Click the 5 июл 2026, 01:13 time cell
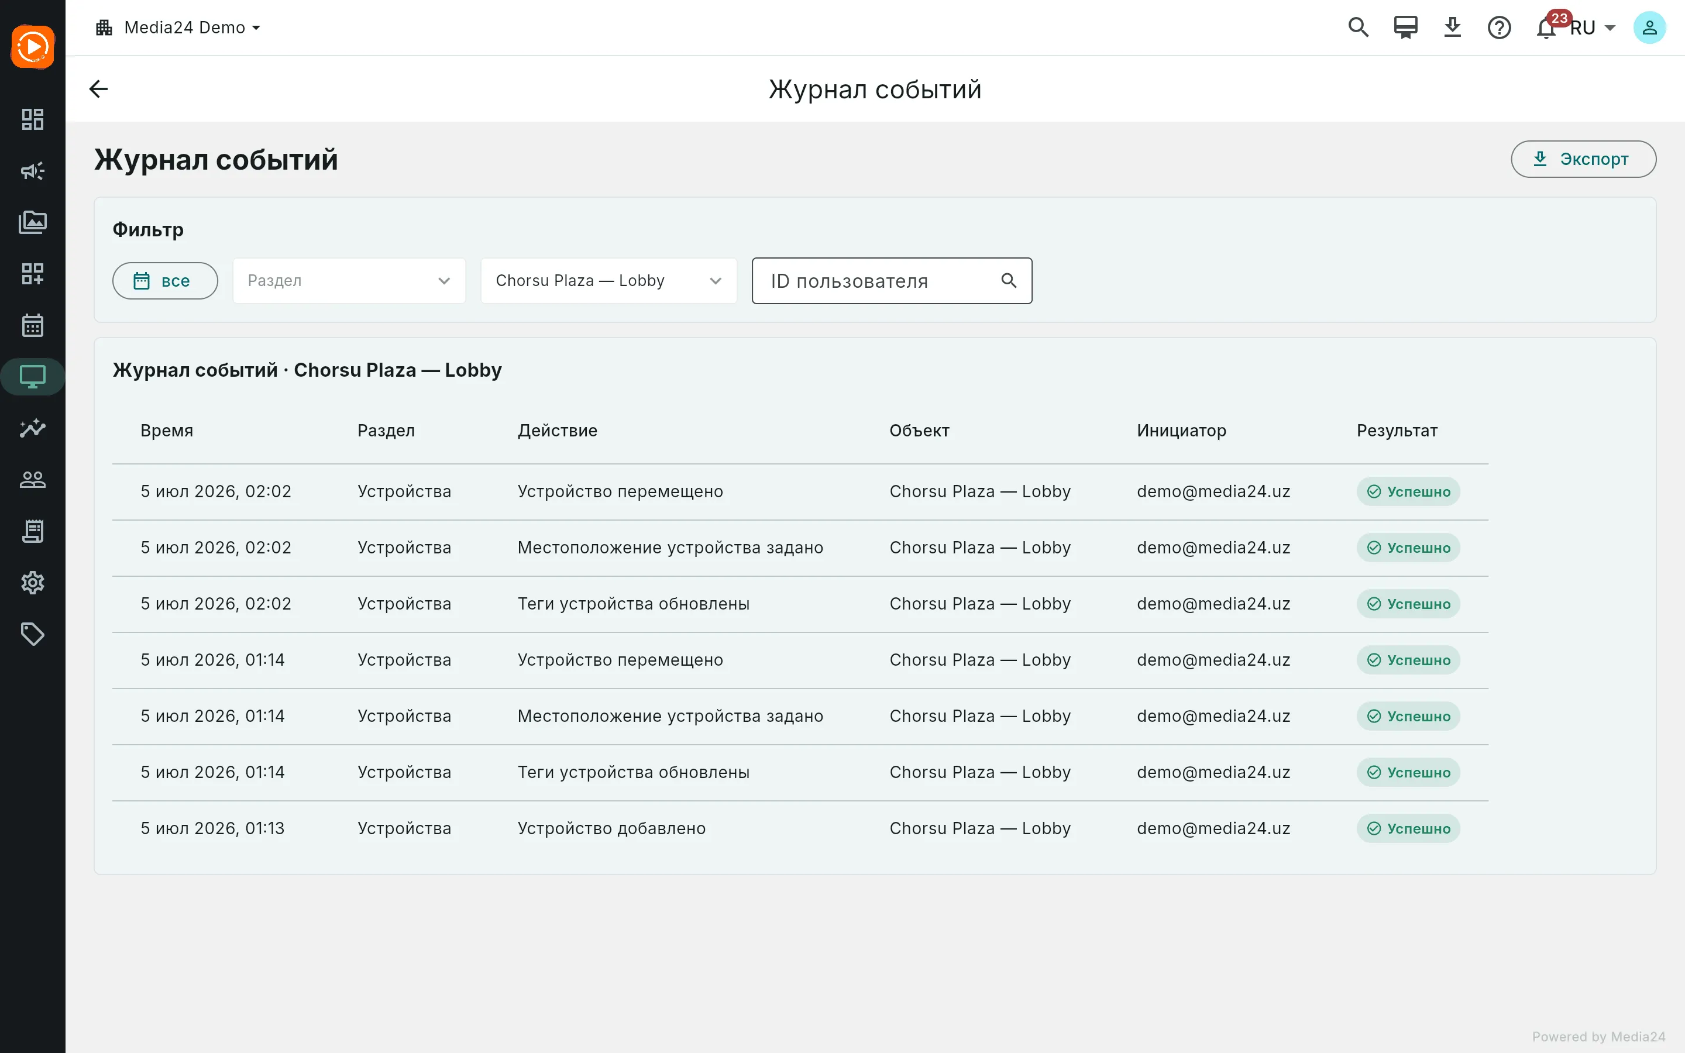 212,828
